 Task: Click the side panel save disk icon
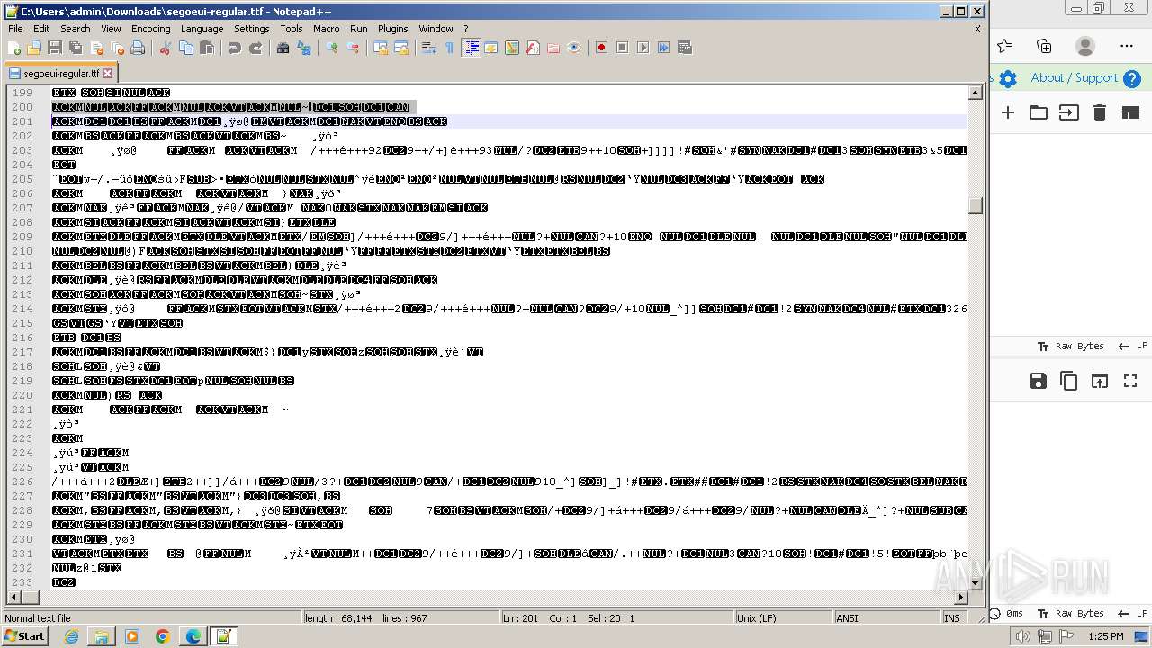(x=1038, y=381)
